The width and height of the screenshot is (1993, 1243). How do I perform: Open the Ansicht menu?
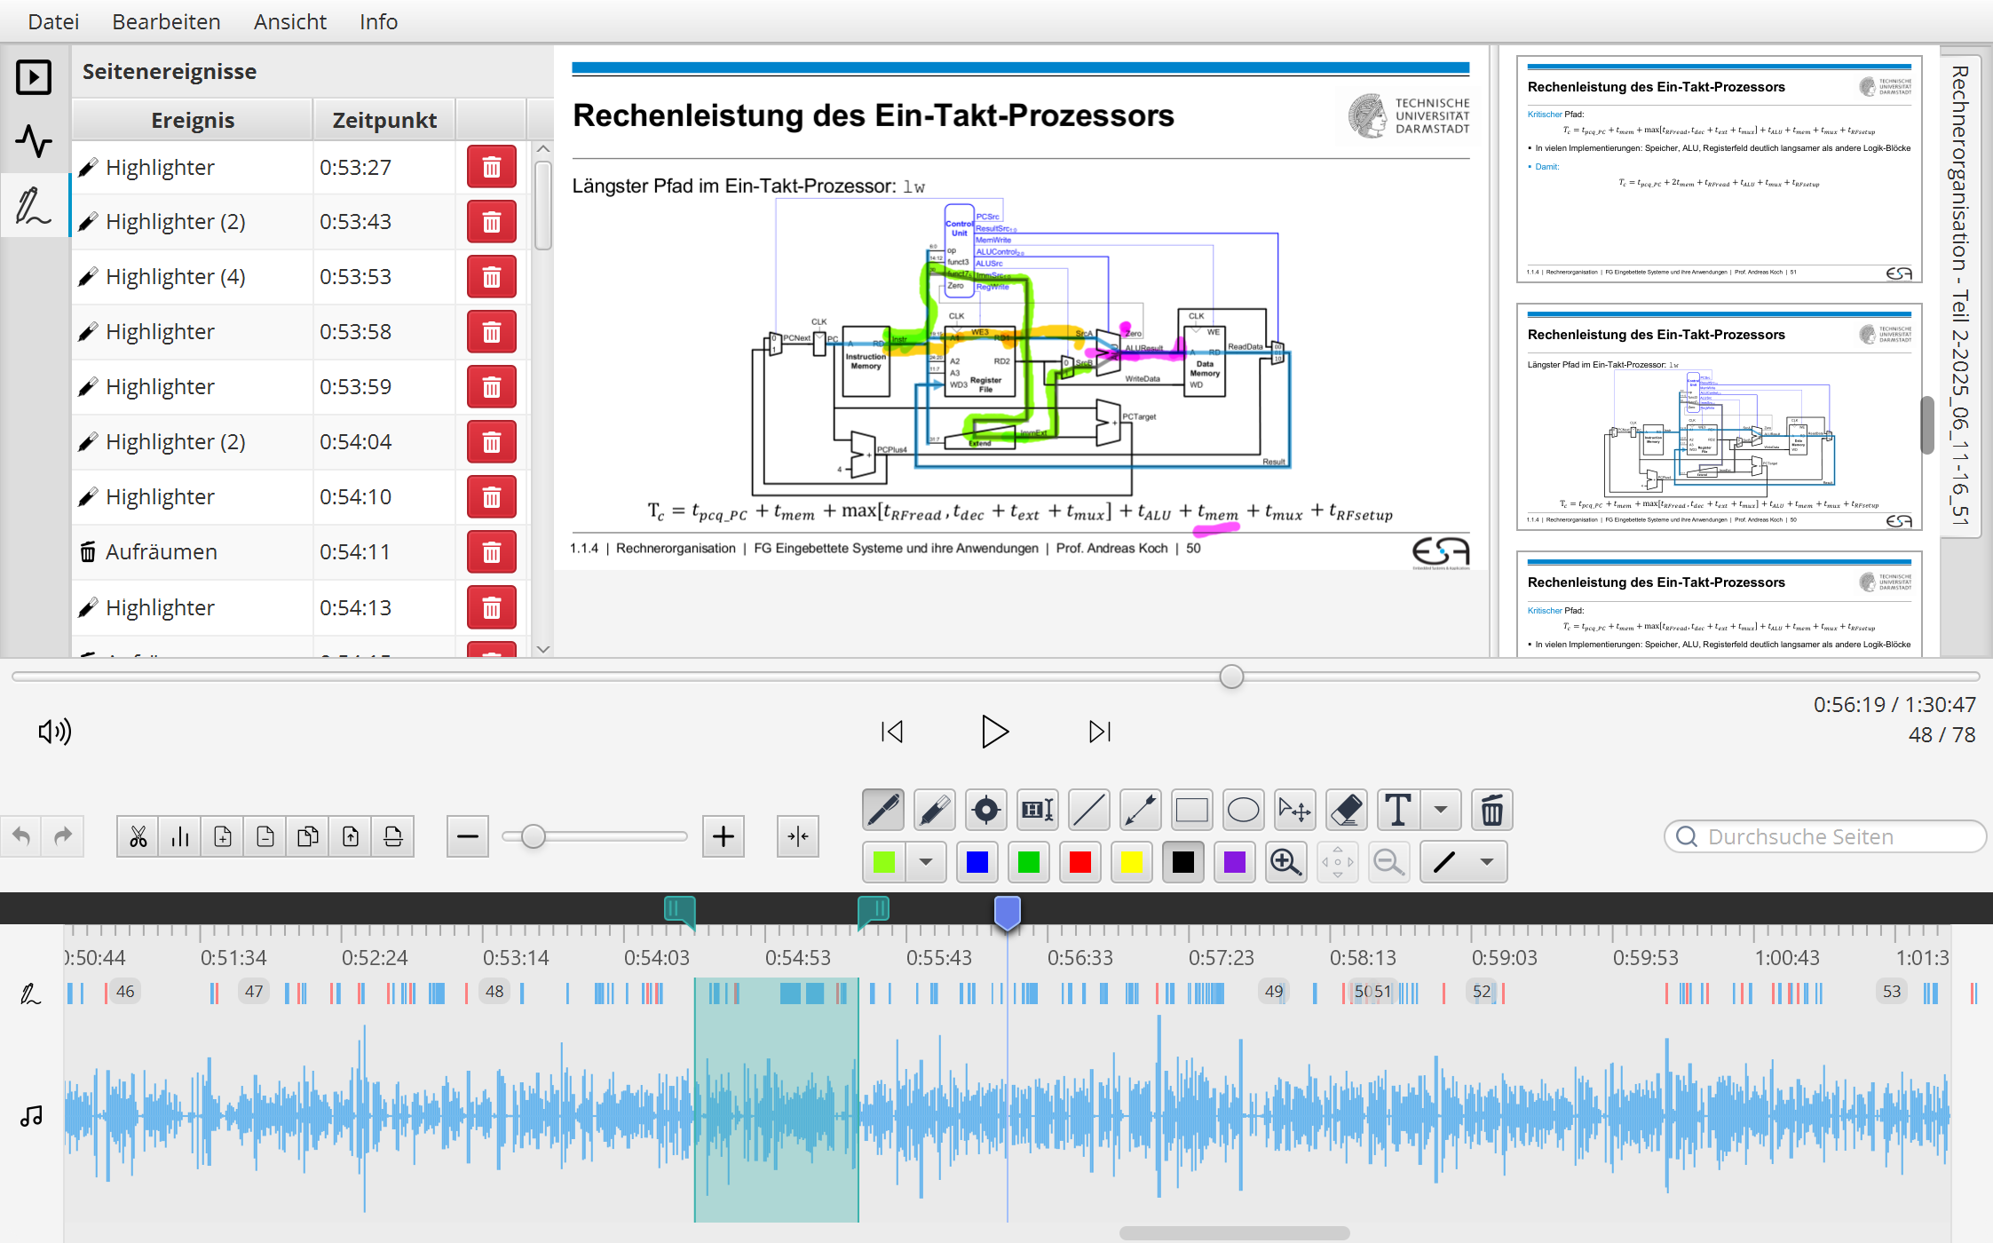click(x=289, y=21)
